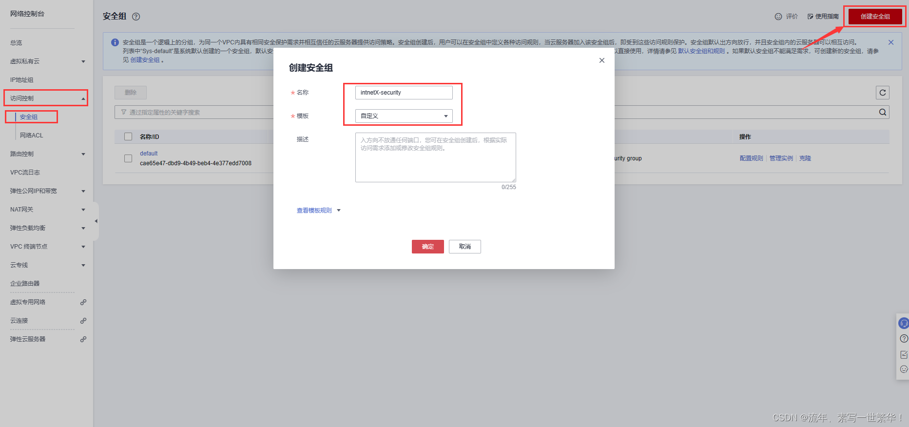Open 企业路由器 in the sidebar
This screenshot has height=427, width=909.
25,284
